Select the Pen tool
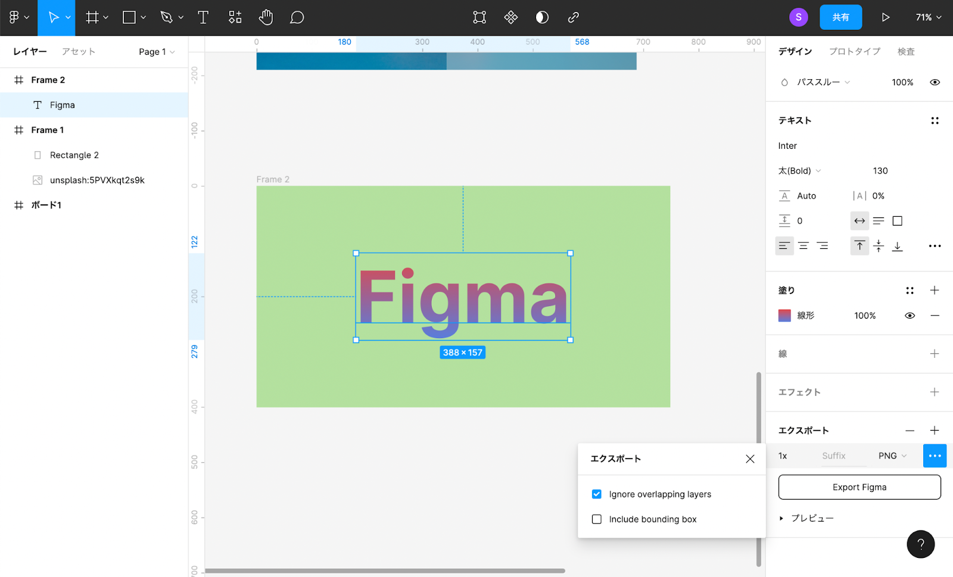 [167, 17]
